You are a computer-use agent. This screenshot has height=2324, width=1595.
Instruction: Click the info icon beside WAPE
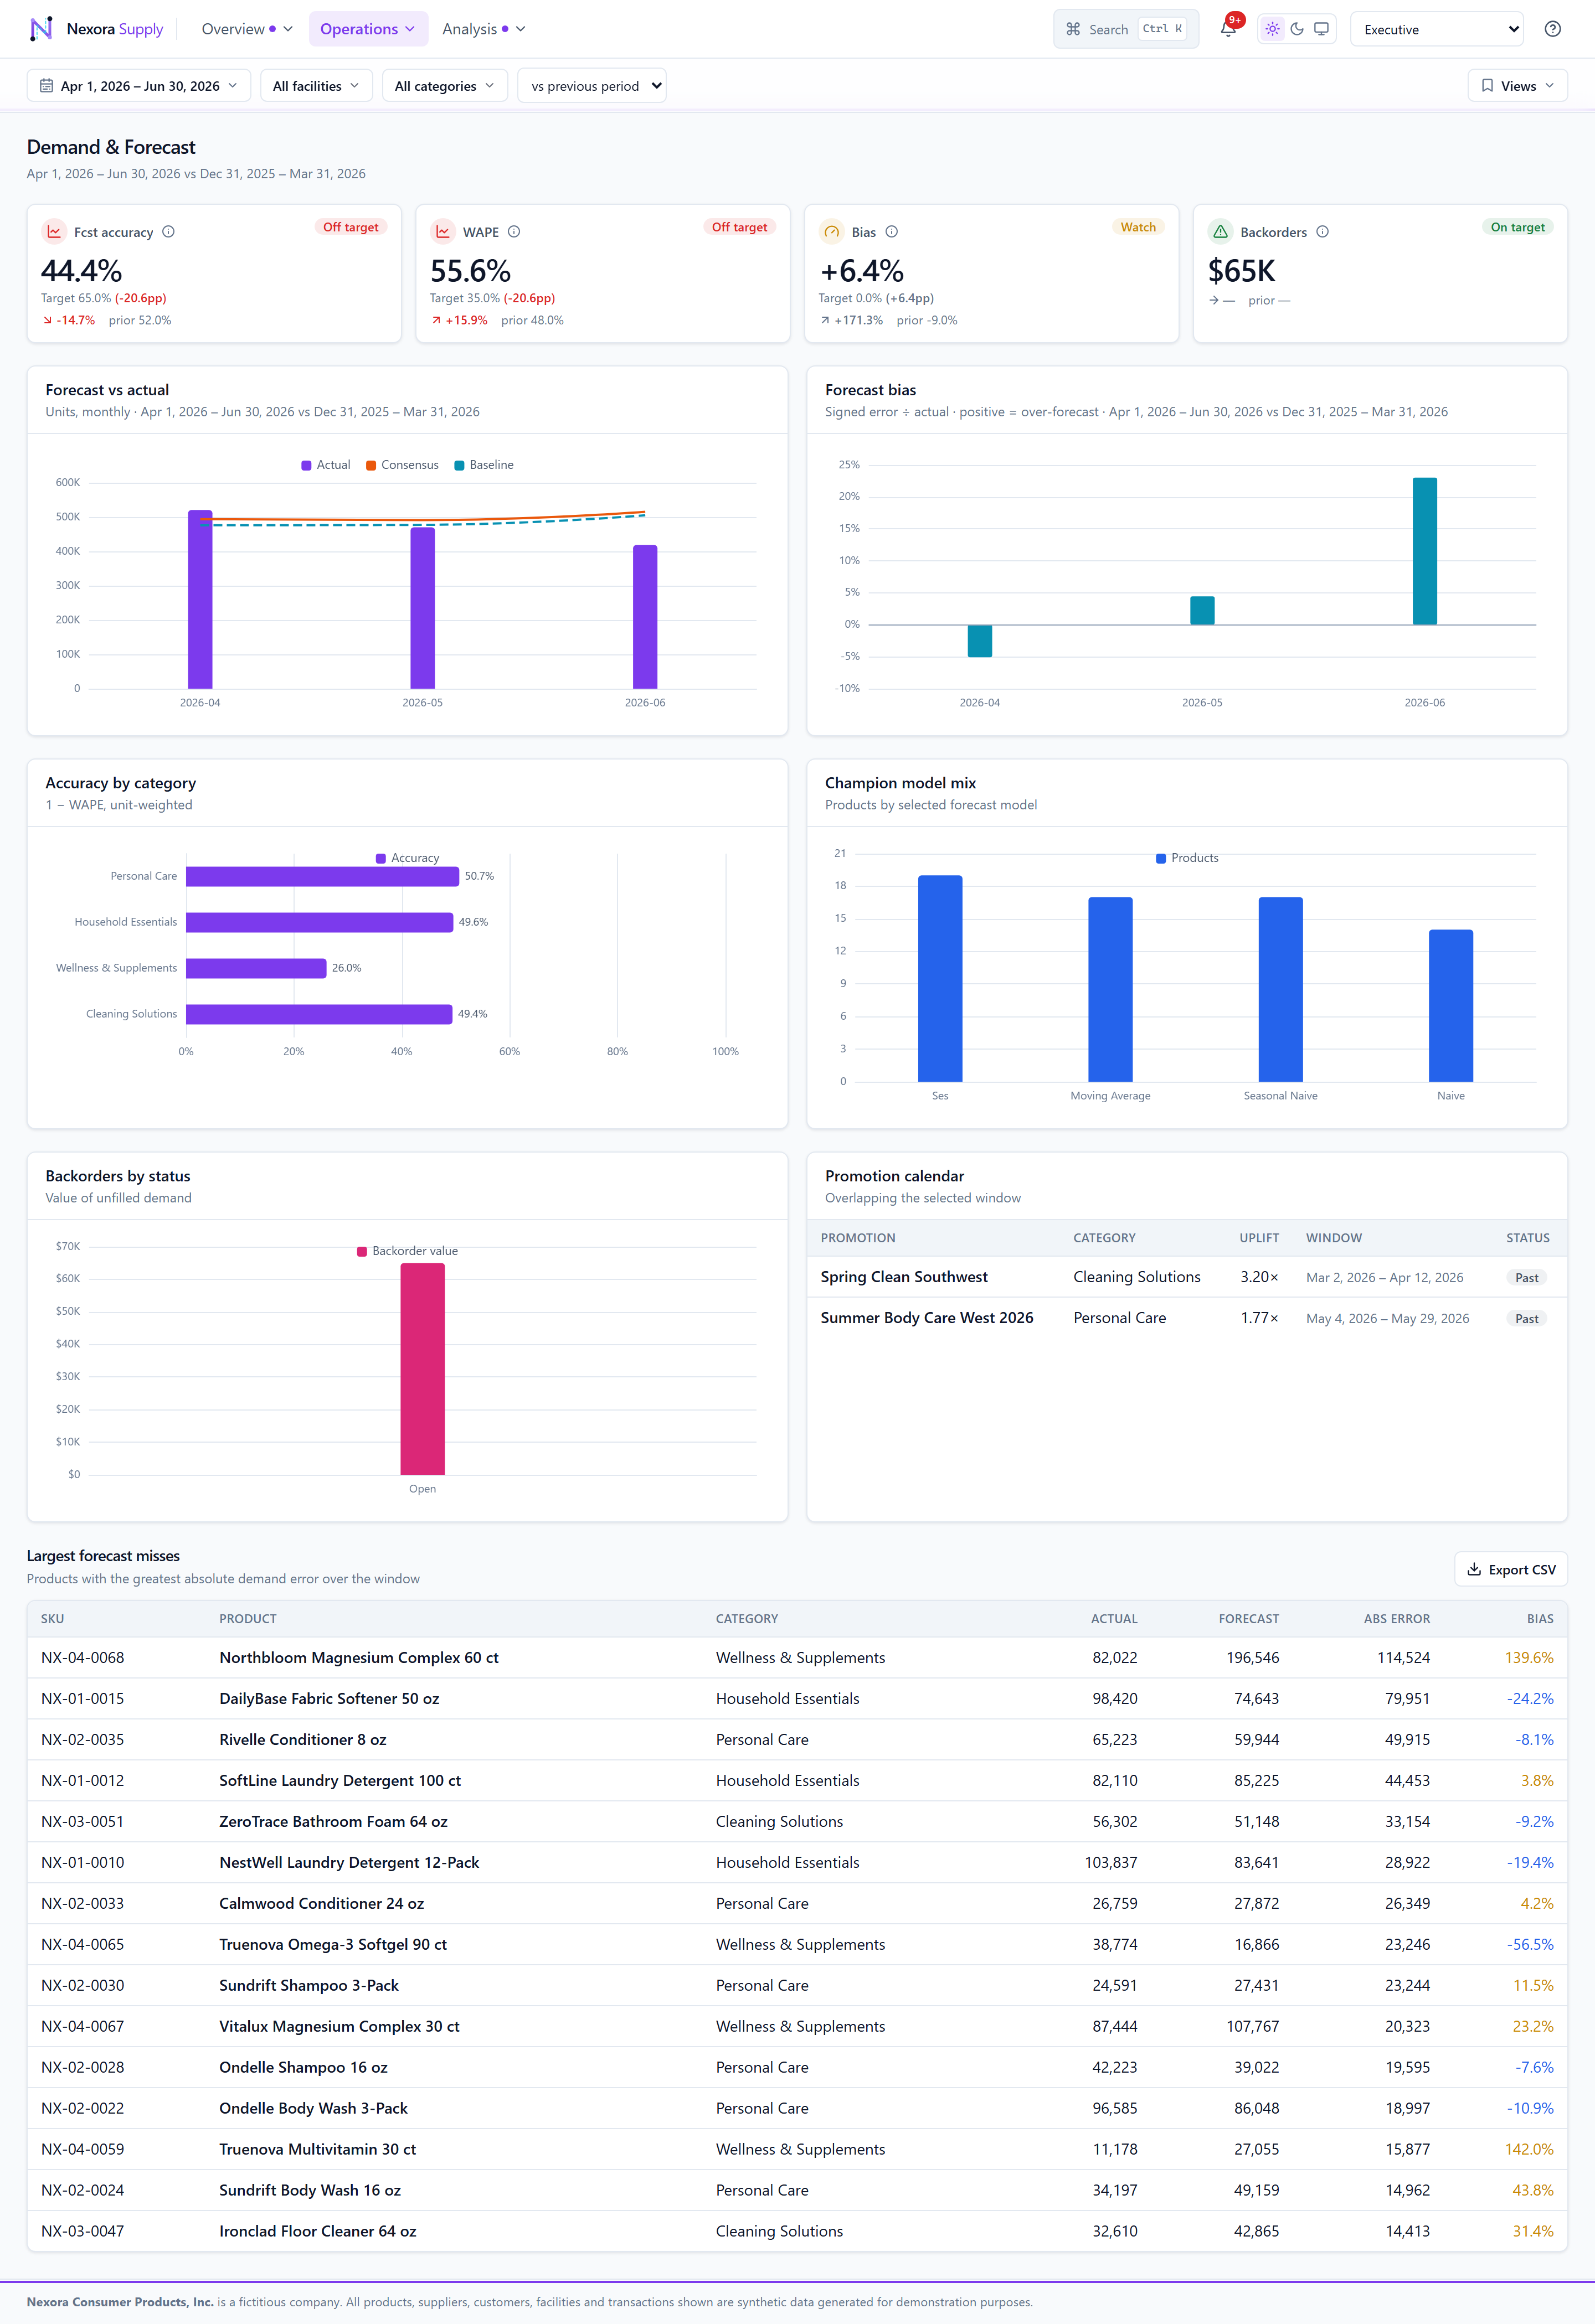coord(513,232)
